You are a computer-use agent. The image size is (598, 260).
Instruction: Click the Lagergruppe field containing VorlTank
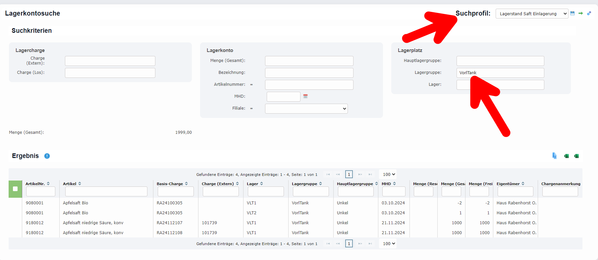pyautogui.click(x=500, y=73)
